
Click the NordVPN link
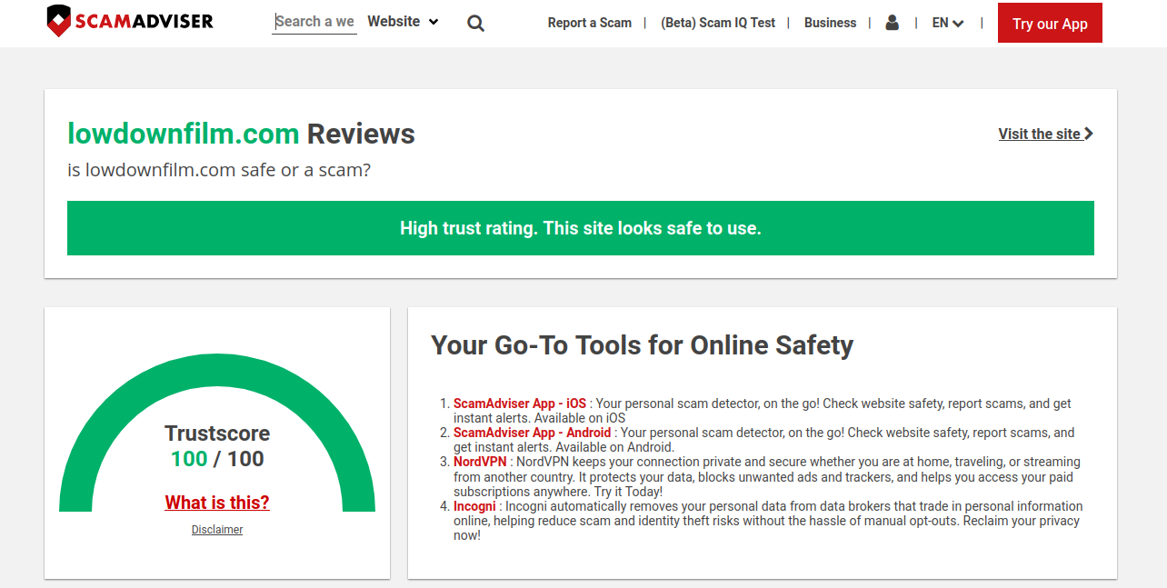(480, 462)
